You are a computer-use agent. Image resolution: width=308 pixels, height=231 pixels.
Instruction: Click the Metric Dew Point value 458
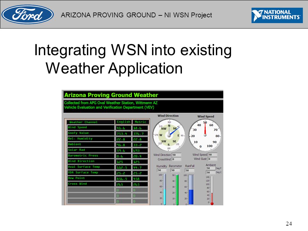click(x=140, y=179)
